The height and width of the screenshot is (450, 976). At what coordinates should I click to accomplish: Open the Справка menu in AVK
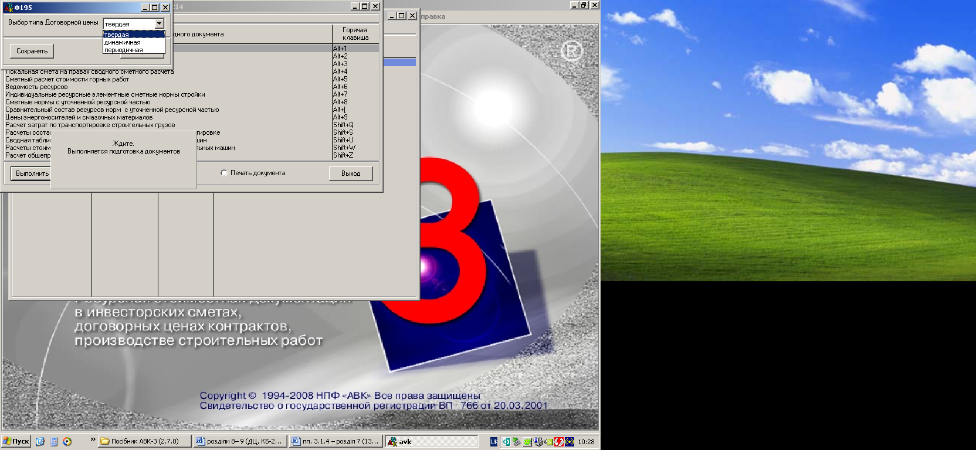click(x=433, y=16)
